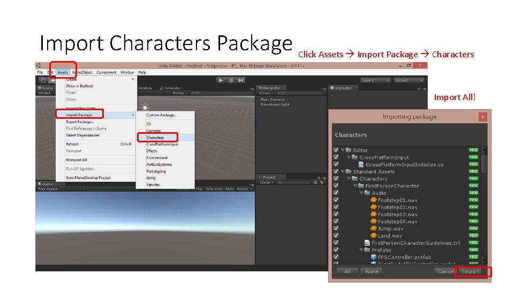Open the GameObject menu

click(x=82, y=72)
